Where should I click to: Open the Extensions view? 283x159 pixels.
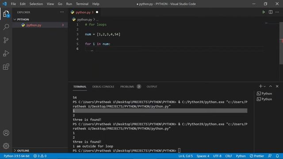click(6, 67)
